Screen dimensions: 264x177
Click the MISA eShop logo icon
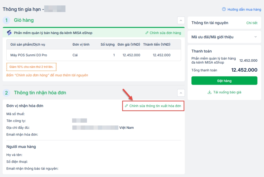(9, 33)
